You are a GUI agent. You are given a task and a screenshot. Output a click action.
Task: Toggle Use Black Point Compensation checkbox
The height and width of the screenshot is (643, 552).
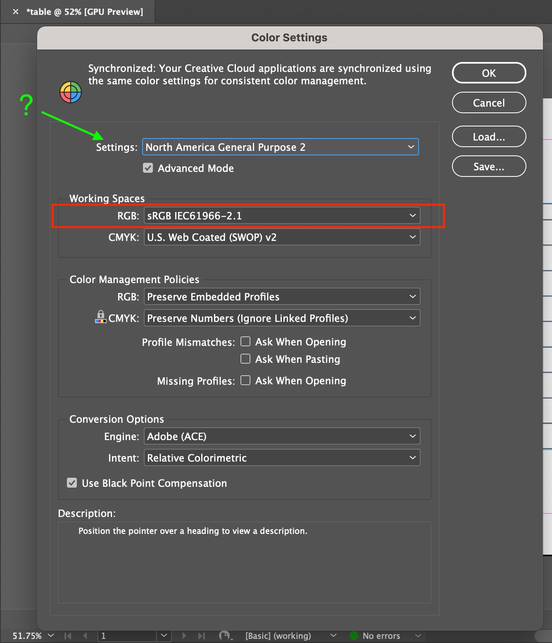[x=72, y=483]
